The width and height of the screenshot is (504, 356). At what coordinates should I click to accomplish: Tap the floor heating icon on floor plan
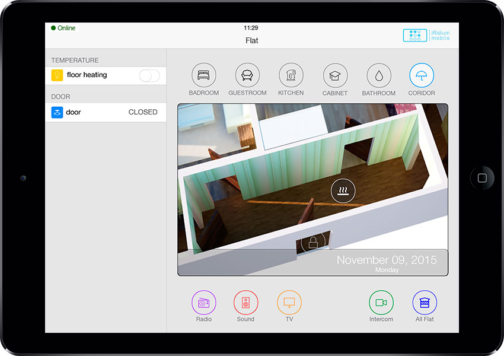coord(343,190)
